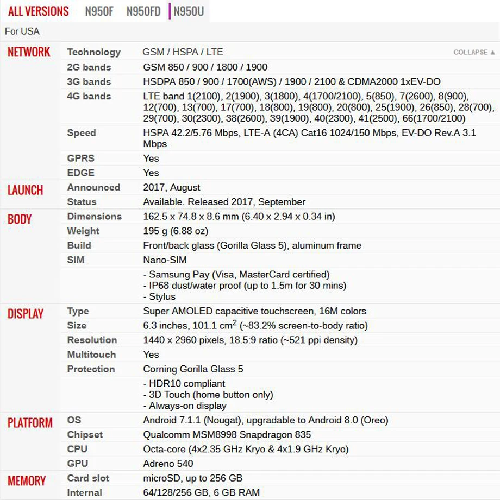The height and width of the screenshot is (500, 500).
Task: Click the 'microSD, up to 256 GB' value
Action: 193,478
